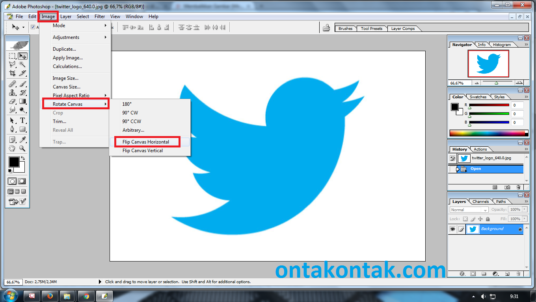Select the Clone Stamp tool
The height and width of the screenshot is (302, 536).
(x=12, y=93)
